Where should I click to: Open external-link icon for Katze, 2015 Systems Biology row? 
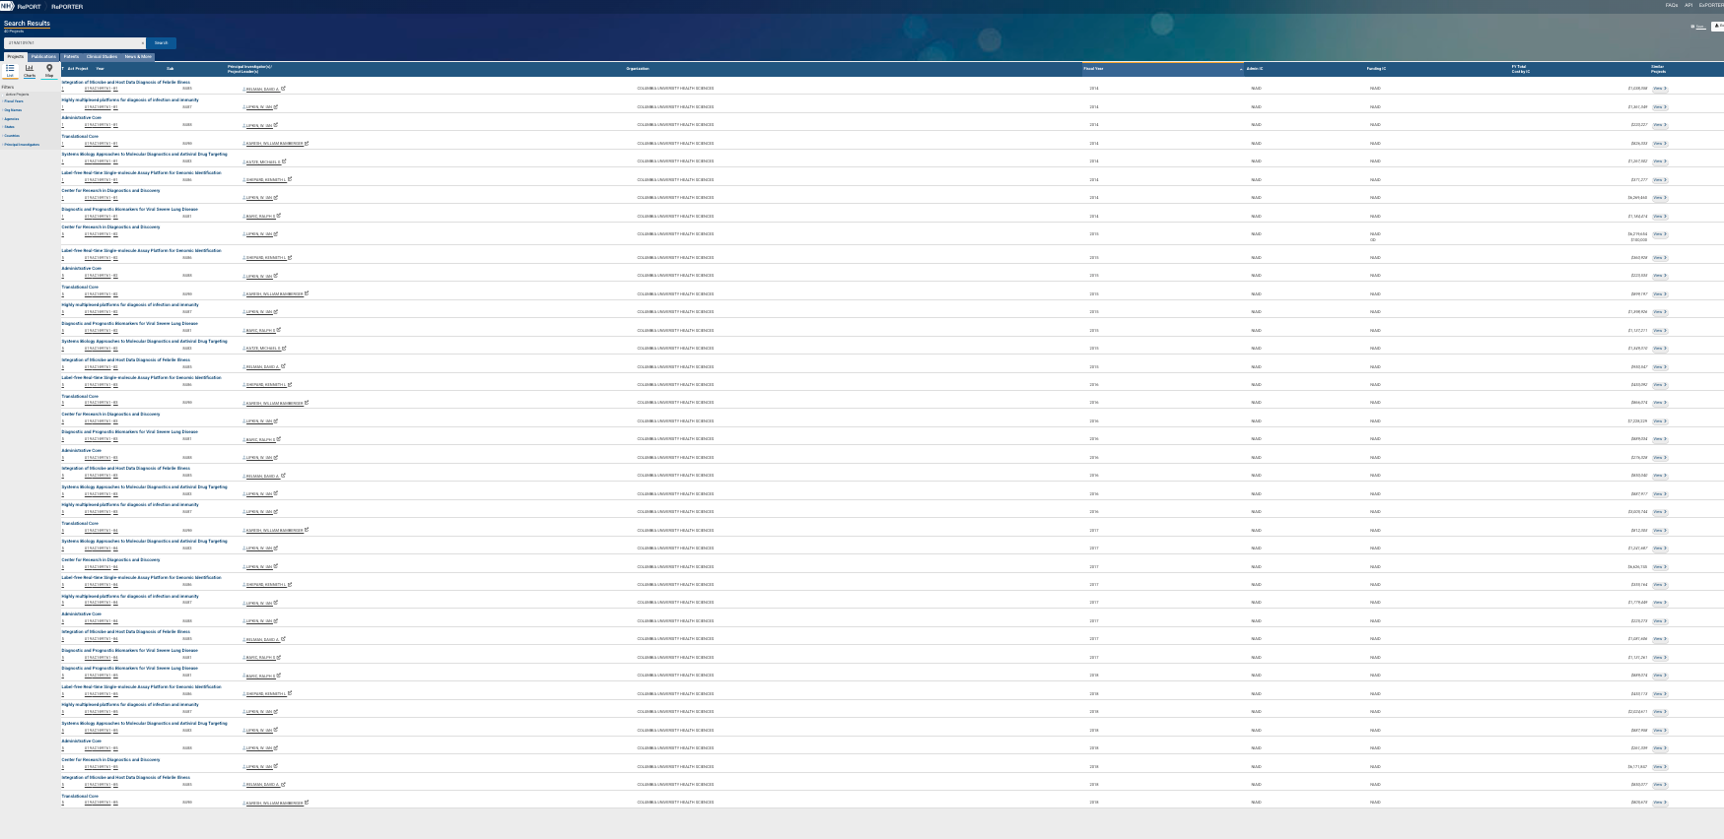[x=285, y=348]
